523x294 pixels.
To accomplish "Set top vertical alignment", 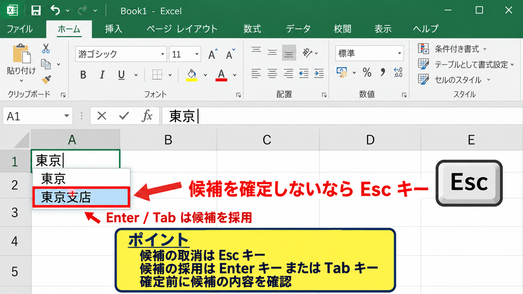I will tap(256, 50).
